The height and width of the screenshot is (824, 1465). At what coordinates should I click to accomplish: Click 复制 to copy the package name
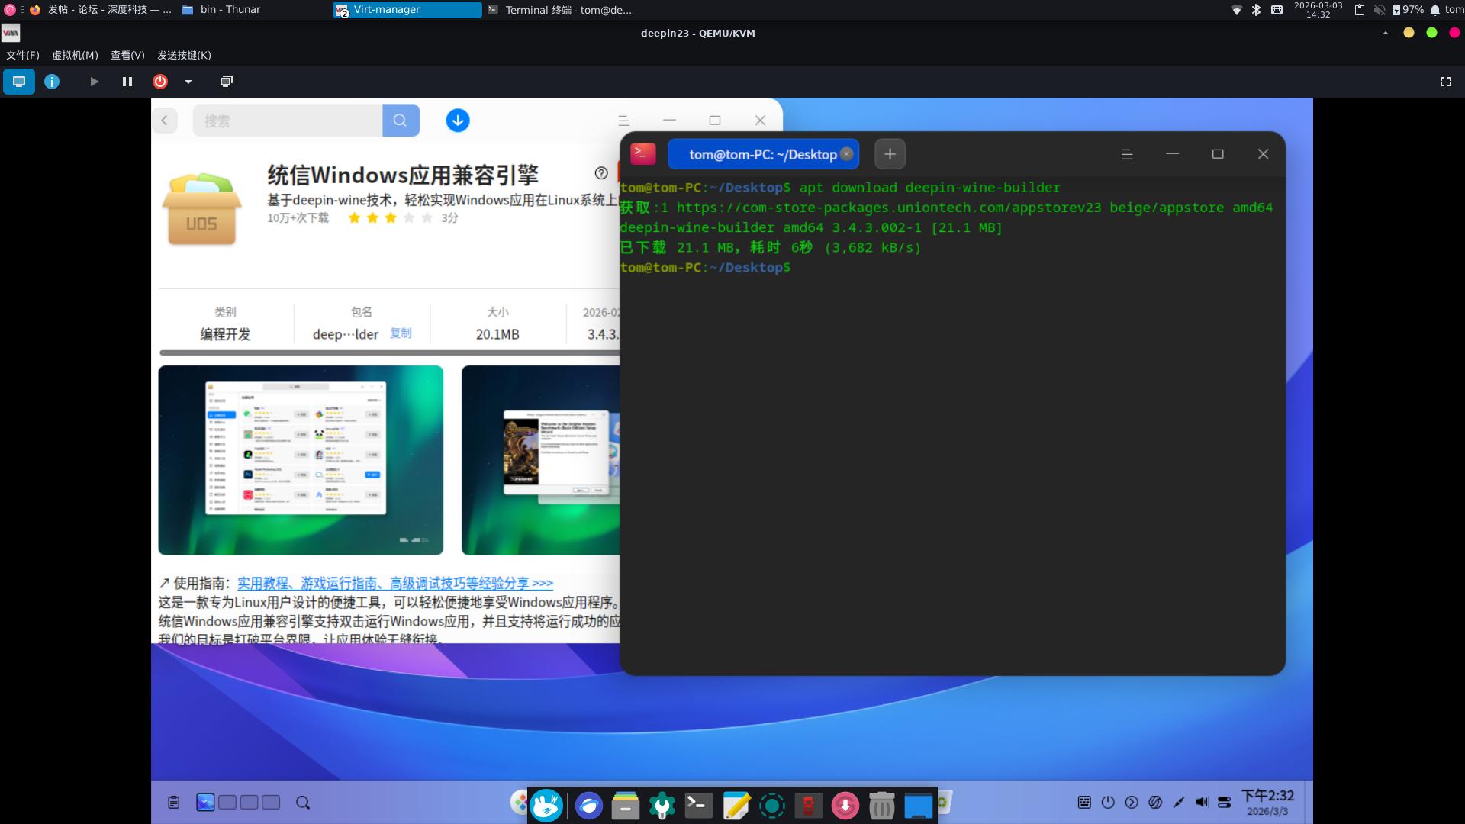click(401, 333)
